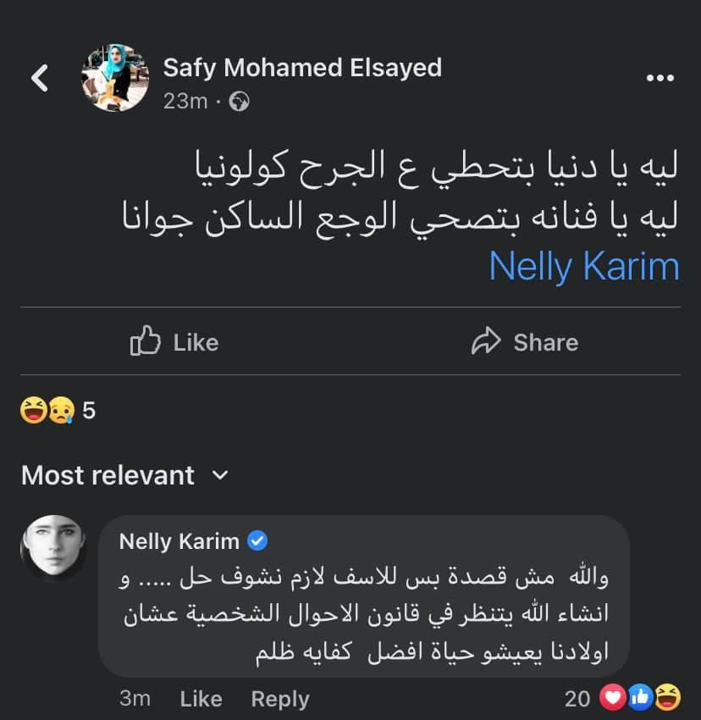Tap the thumbs-up Like icon on post
The width and height of the screenshot is (701, 720).
146,341
